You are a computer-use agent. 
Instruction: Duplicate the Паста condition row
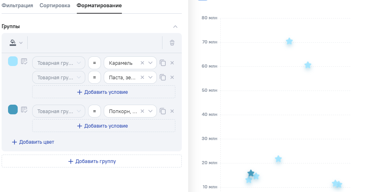[162, 77]
